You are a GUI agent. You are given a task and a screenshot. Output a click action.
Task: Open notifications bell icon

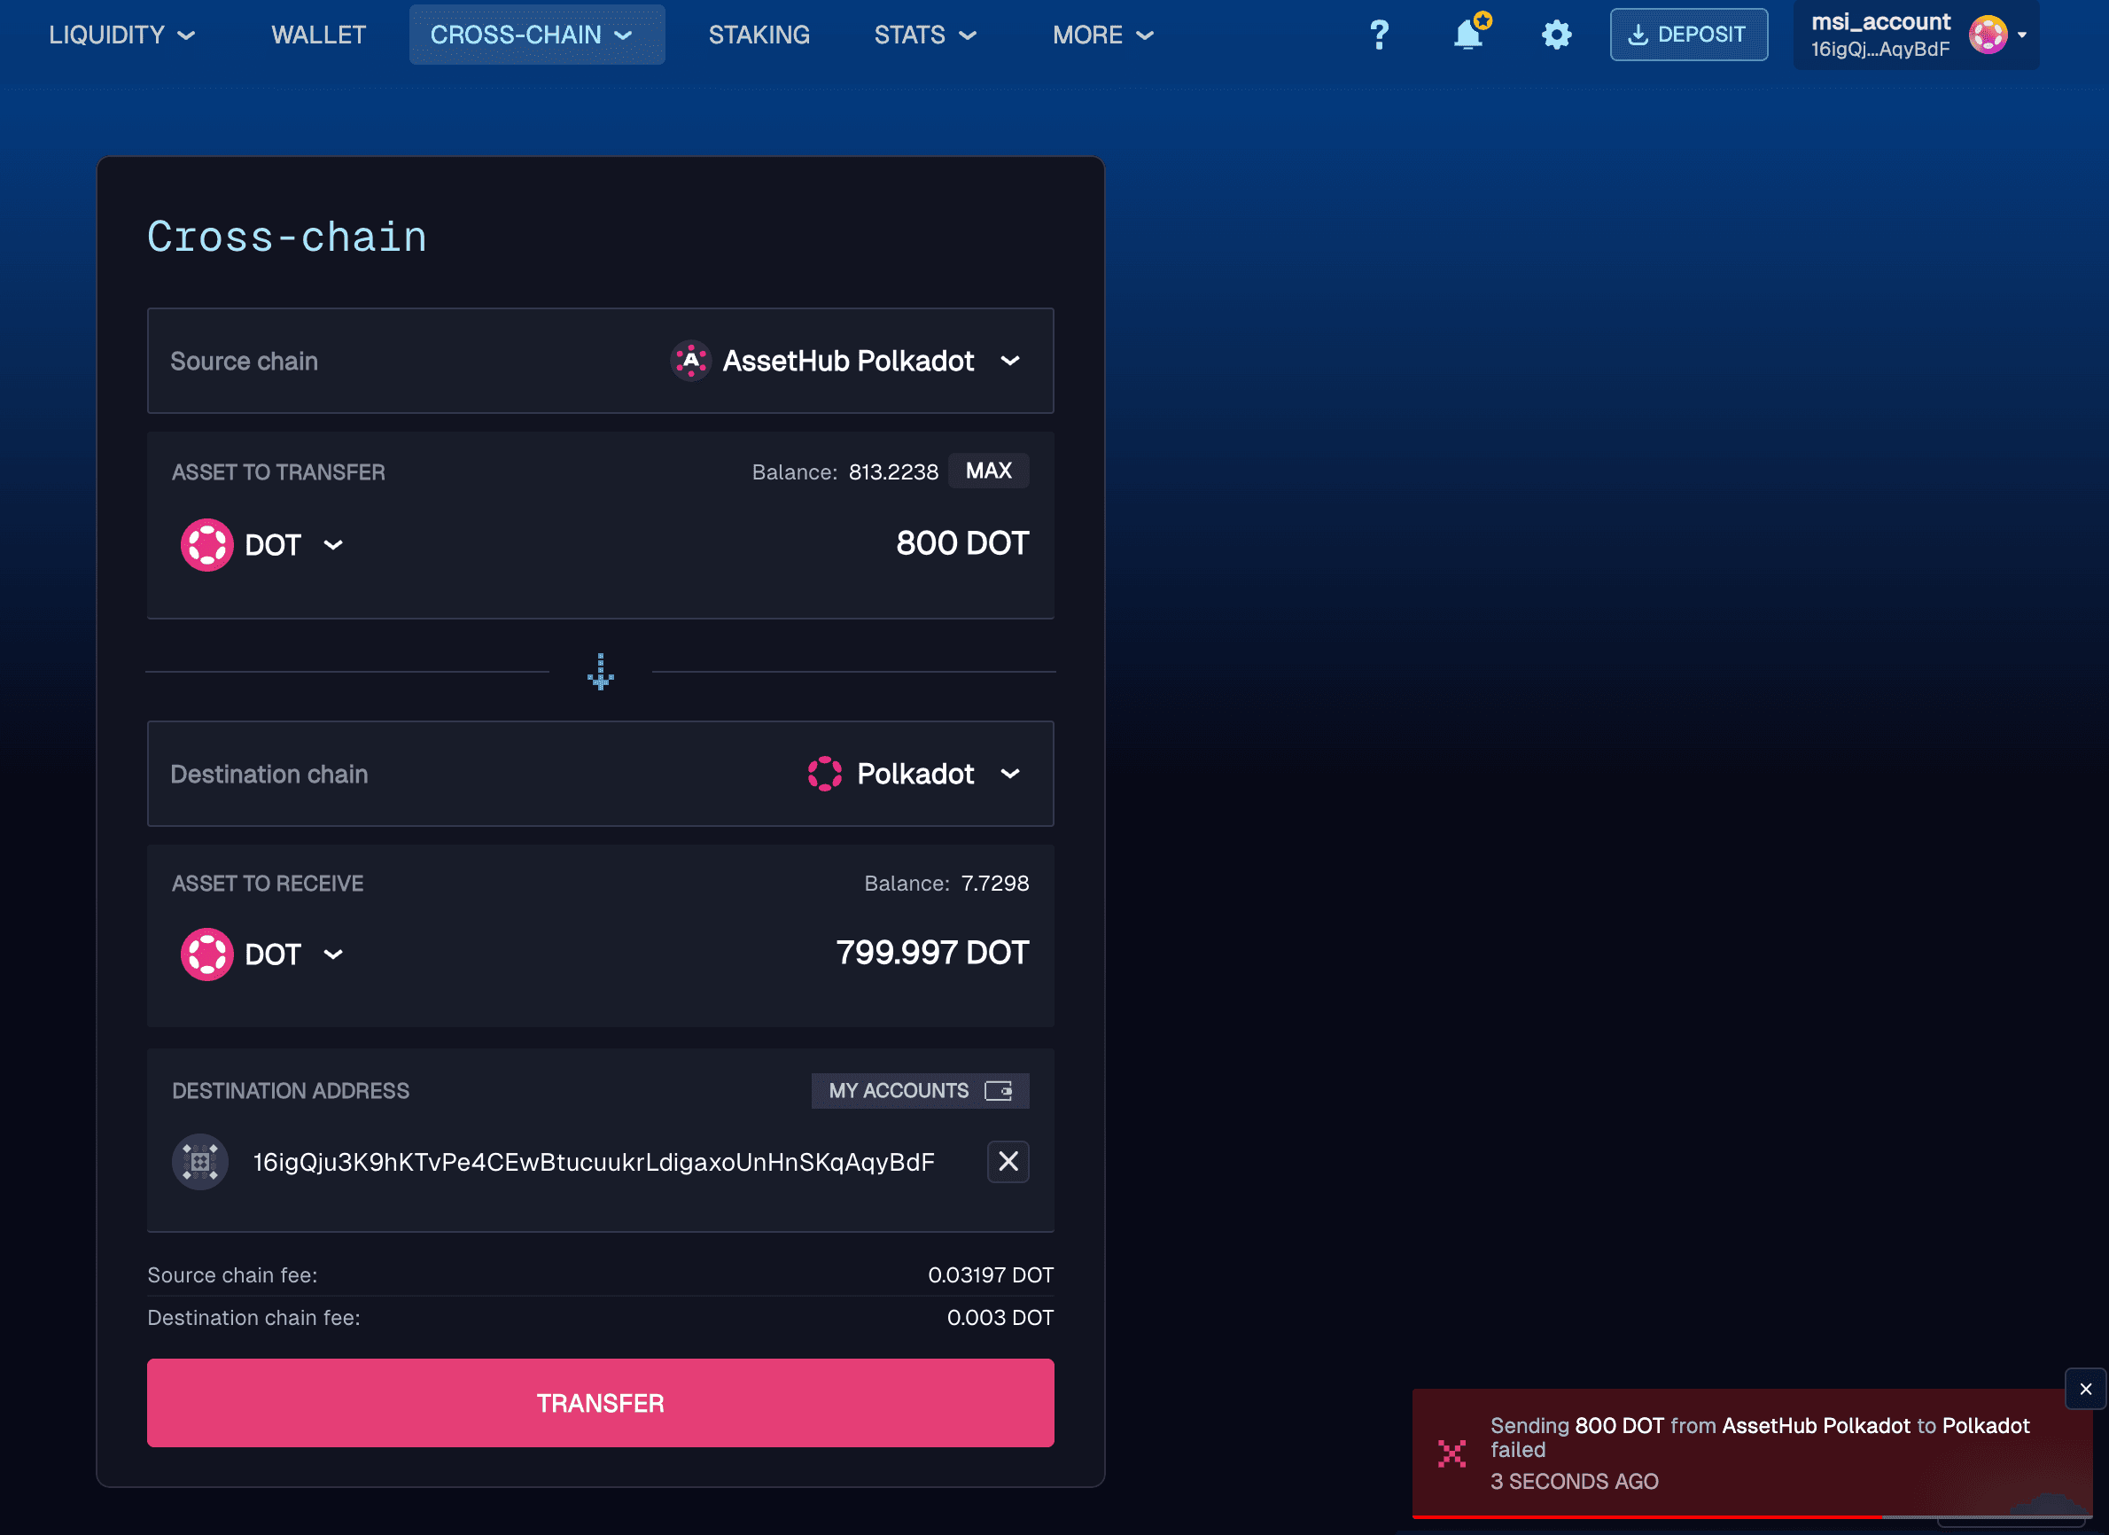tap(1468, 35)
